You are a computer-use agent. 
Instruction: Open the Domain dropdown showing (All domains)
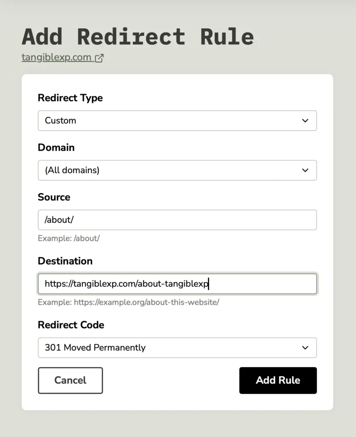[177, 170]
